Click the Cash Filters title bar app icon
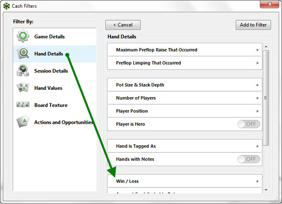The image size is (282, 204). [x=6, y=6]
